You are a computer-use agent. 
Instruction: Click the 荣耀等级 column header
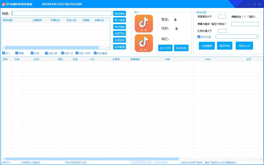pos(135,59)
